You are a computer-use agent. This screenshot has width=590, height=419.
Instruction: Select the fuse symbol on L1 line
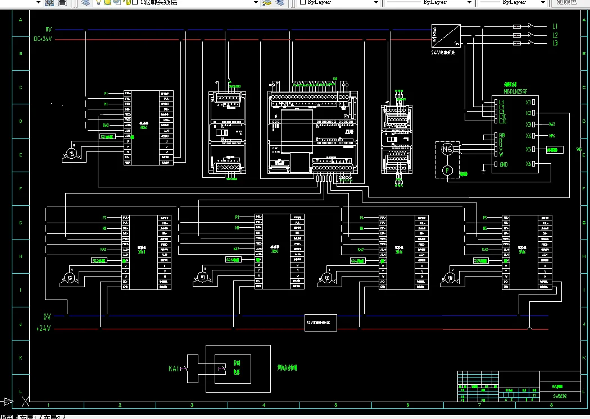(517, 27)
